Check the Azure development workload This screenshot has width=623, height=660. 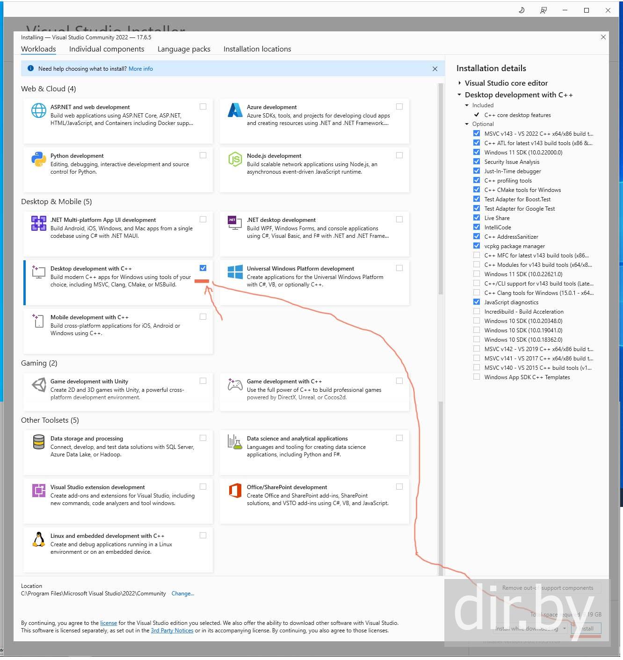tap(399, 107)
